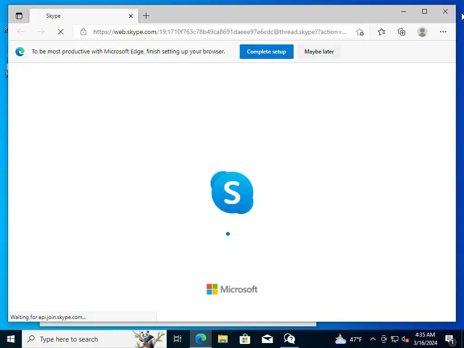
Task: Open the Edge tab actions menu icon
Action: 19,16
